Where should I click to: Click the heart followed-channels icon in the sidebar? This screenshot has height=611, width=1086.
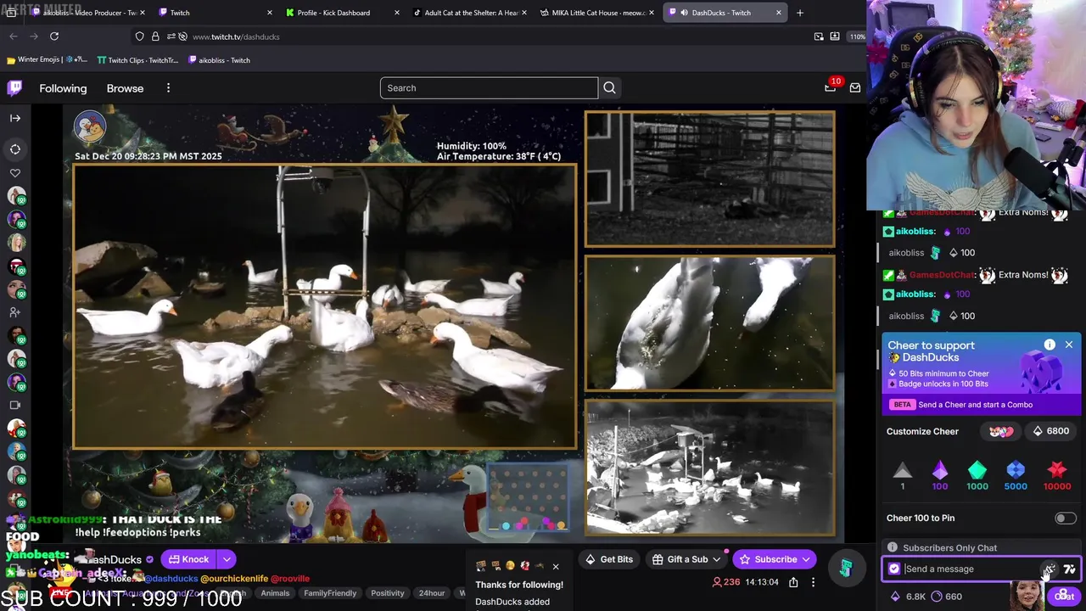pos(15,173)
